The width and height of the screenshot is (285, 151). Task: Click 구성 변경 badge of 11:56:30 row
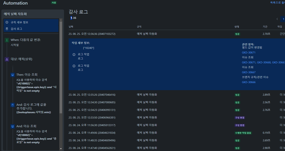[x=240, y=125]
